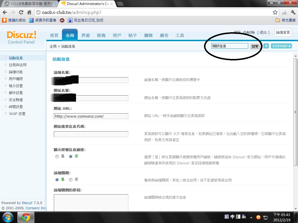Image resolution: width=298 pixels, height=223 pixels.
Task: Expand the SITEMAP dropdown
Action: point(281,46)
